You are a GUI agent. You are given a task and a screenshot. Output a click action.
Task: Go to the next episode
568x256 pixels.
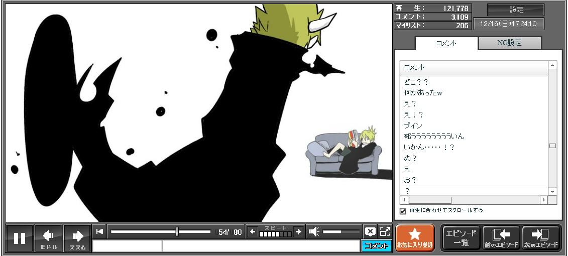541,238
